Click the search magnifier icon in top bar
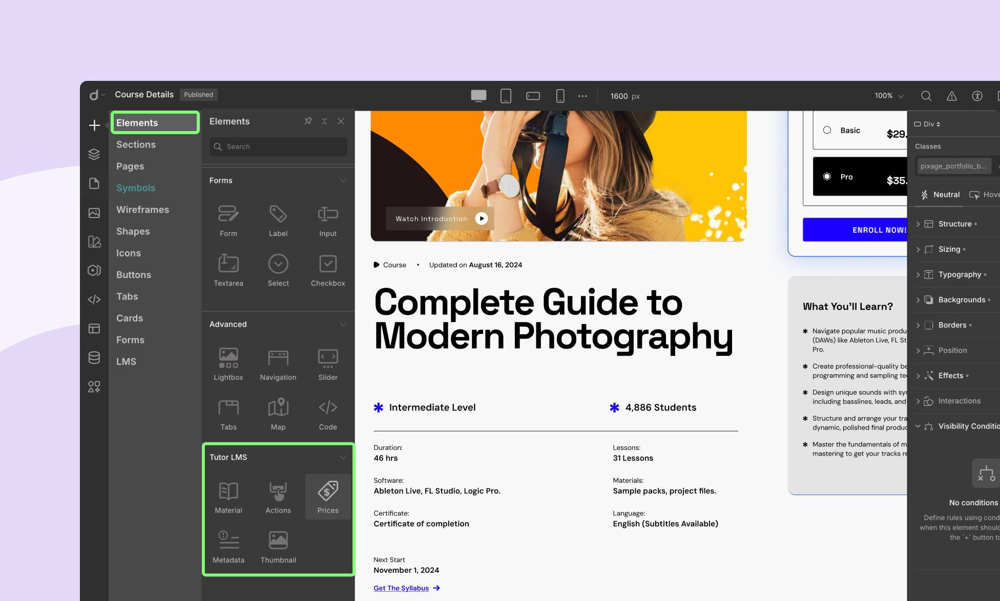Screen dimensions: 1000x601 (x=926, y=96)
